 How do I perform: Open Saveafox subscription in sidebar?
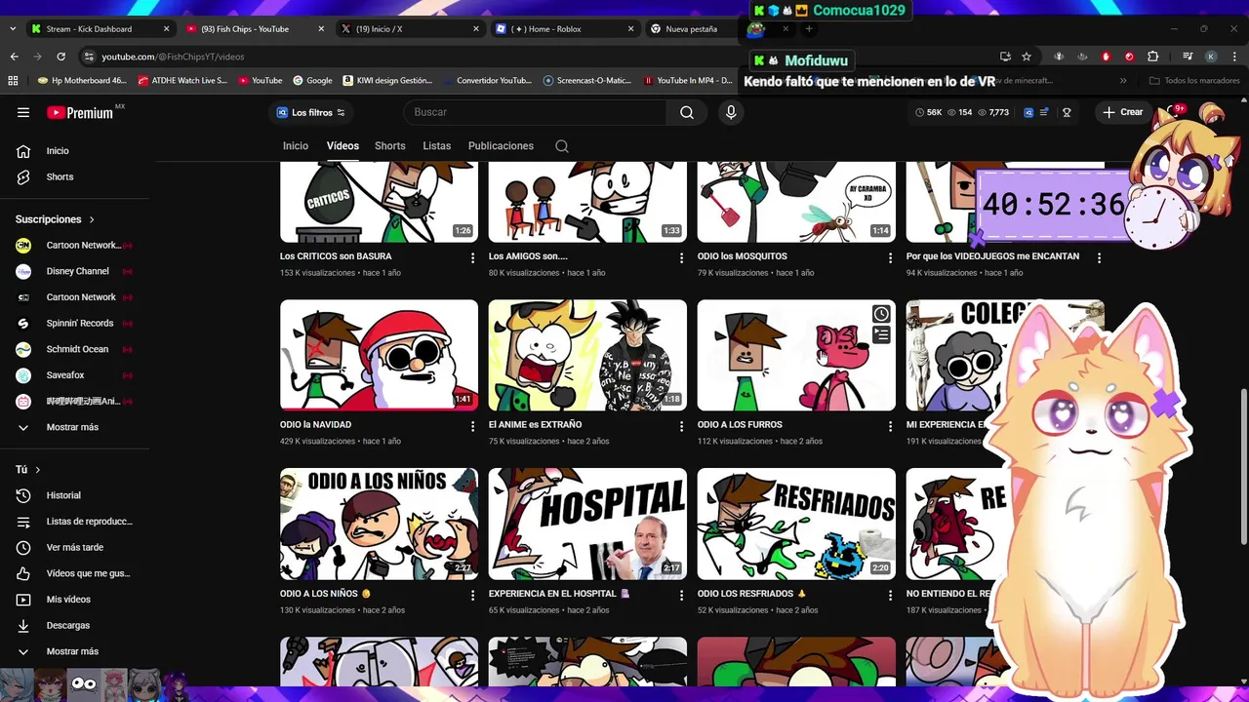click(75, 375)
